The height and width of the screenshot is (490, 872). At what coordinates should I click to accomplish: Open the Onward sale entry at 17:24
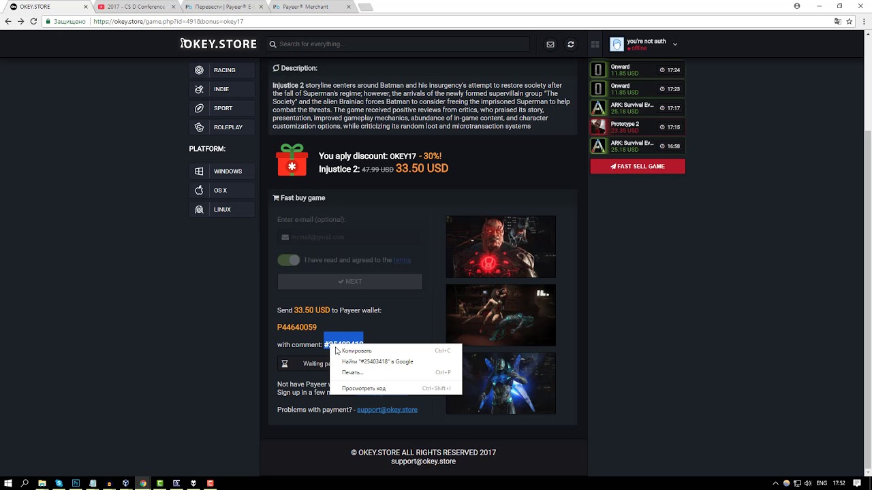pos(638,70)
